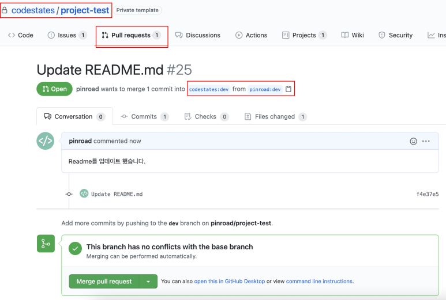The image size is (446, 300).
Task: Open the Pull requests tab
Action: (132, 35)
